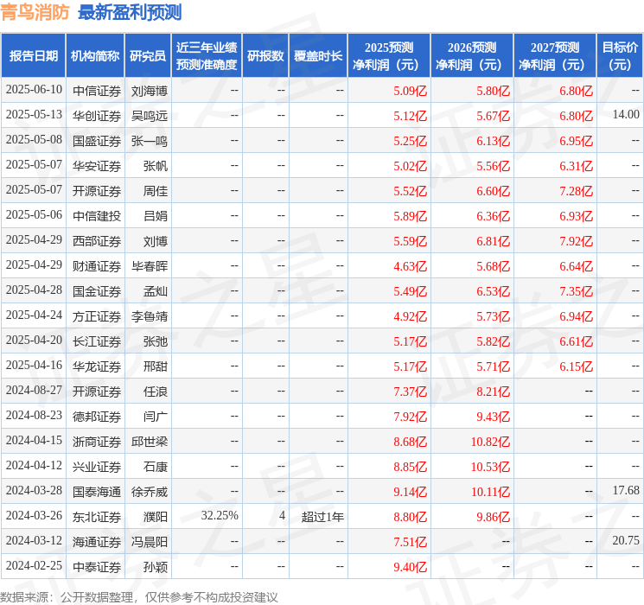Select the 国盛证券 row institution name

click(97, 141)
